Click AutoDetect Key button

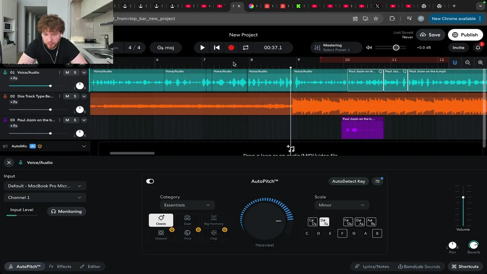(349, 181)
